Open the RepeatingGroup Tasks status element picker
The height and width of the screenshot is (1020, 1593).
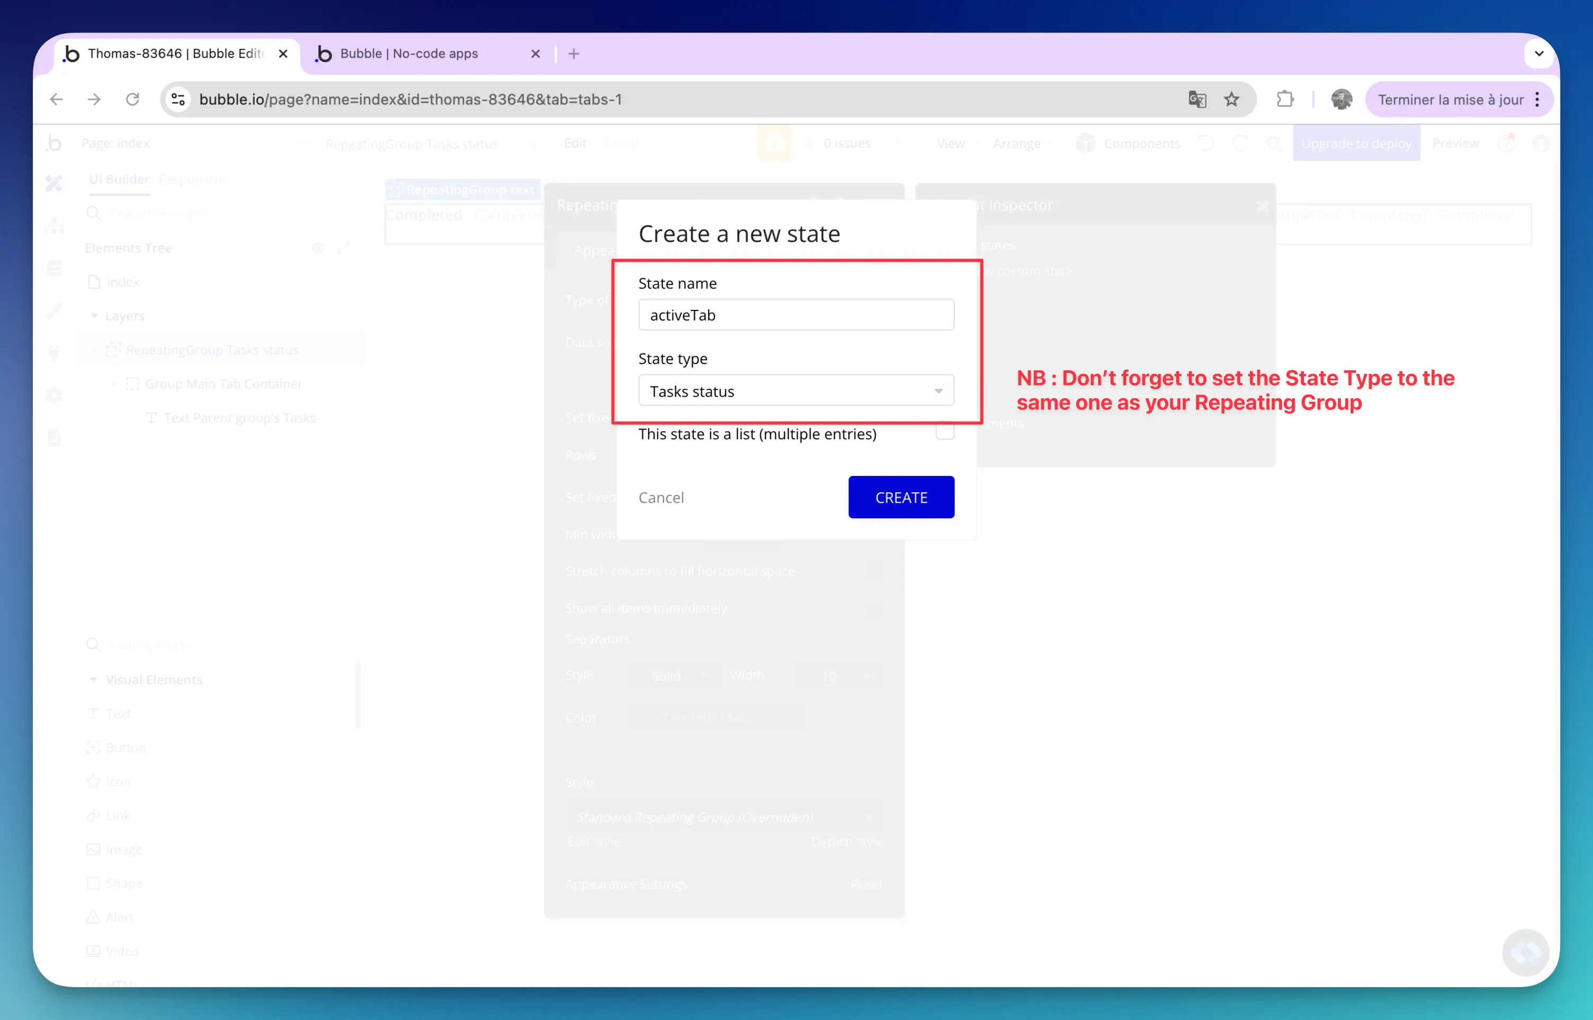(x=431, y=144)
